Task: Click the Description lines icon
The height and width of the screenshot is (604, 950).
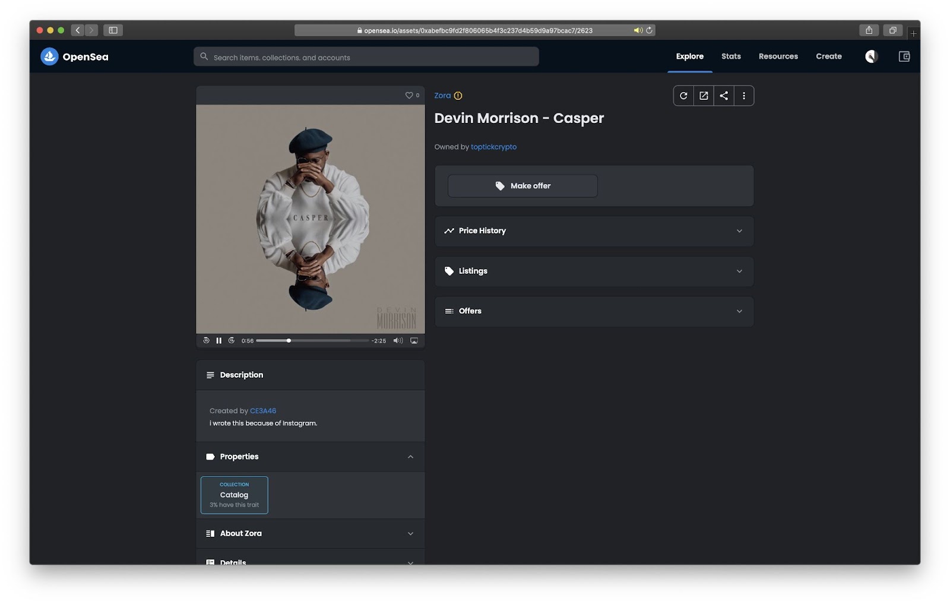Action: click(210, 375)
